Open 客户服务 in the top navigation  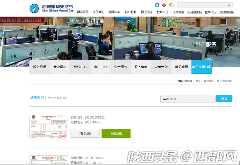click(131, 12)
